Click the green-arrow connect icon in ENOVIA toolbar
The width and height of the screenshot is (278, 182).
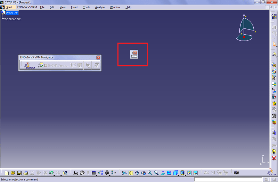(x=40, y=65)
